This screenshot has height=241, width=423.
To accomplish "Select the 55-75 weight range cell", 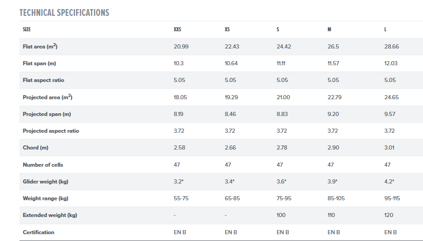I will point(182,198).
